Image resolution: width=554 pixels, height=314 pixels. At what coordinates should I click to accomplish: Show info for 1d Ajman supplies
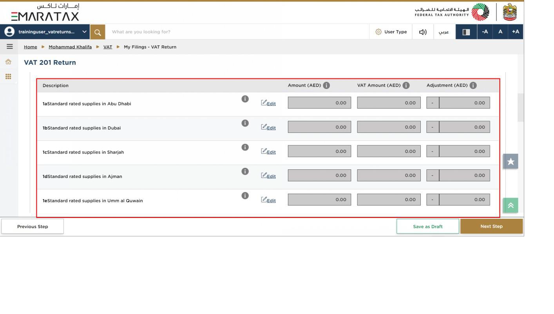click(x=245, y=171)
